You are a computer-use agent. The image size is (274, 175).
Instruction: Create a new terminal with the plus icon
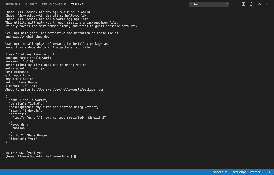pyautogui.click(x=235, y=4)
